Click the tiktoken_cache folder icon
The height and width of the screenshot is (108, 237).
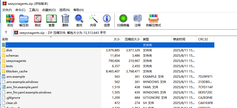pos(4,71)
